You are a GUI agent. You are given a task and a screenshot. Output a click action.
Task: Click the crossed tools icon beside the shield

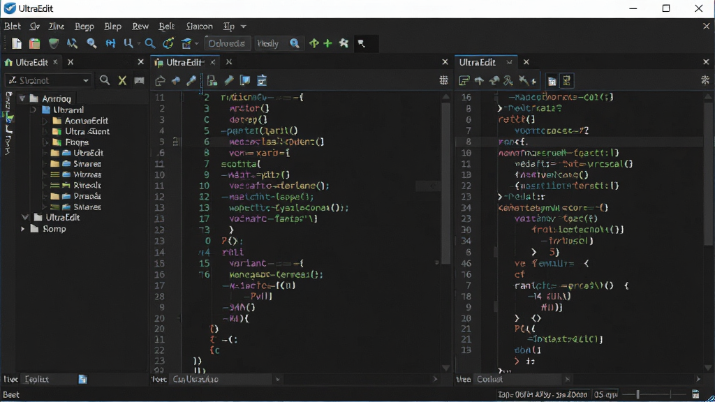(x=72, y=43)
